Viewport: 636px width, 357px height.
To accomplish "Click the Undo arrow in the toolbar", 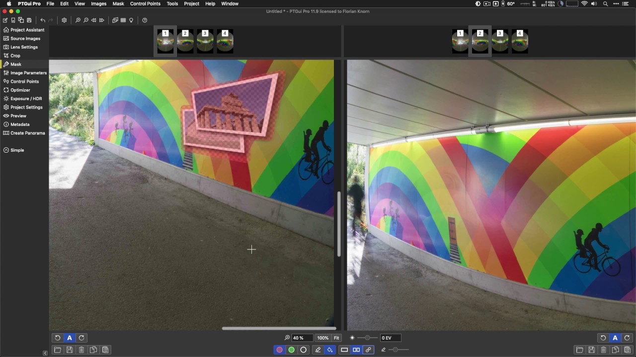I will [43, 20].
